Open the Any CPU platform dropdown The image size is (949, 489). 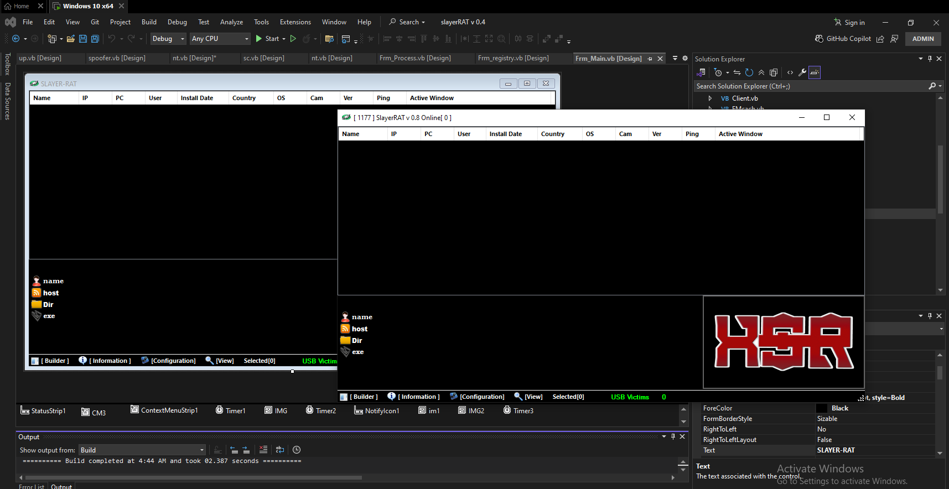point(220,39)
